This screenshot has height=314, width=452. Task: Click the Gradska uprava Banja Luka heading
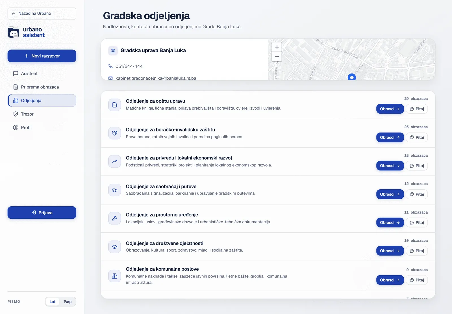pos(153,51)
